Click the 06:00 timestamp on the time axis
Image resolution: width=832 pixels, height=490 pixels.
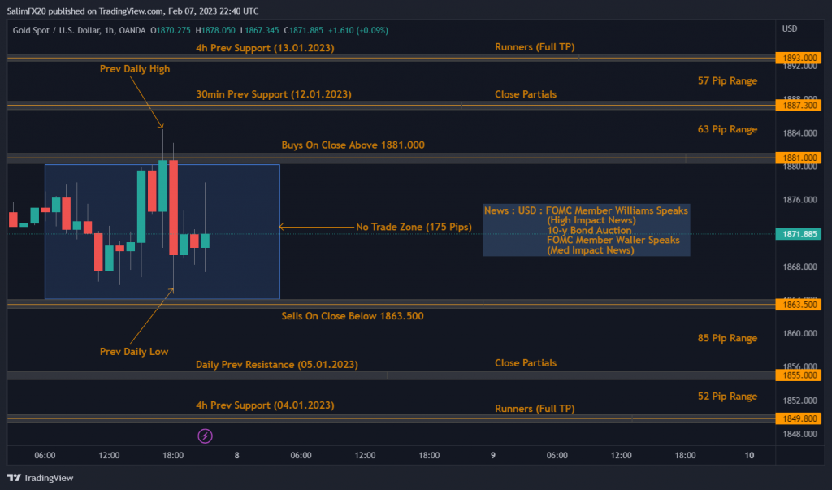45,455
